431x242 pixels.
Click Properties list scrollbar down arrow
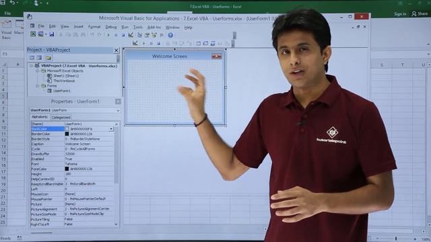click(x=116, y=224)
